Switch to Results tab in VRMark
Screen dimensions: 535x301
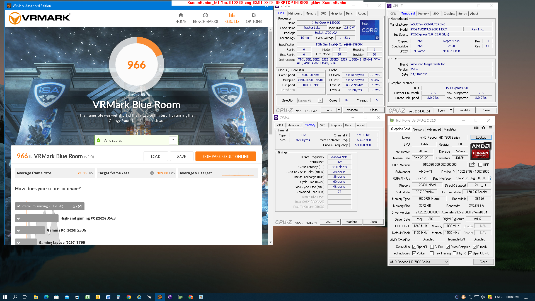click(232, 18)
